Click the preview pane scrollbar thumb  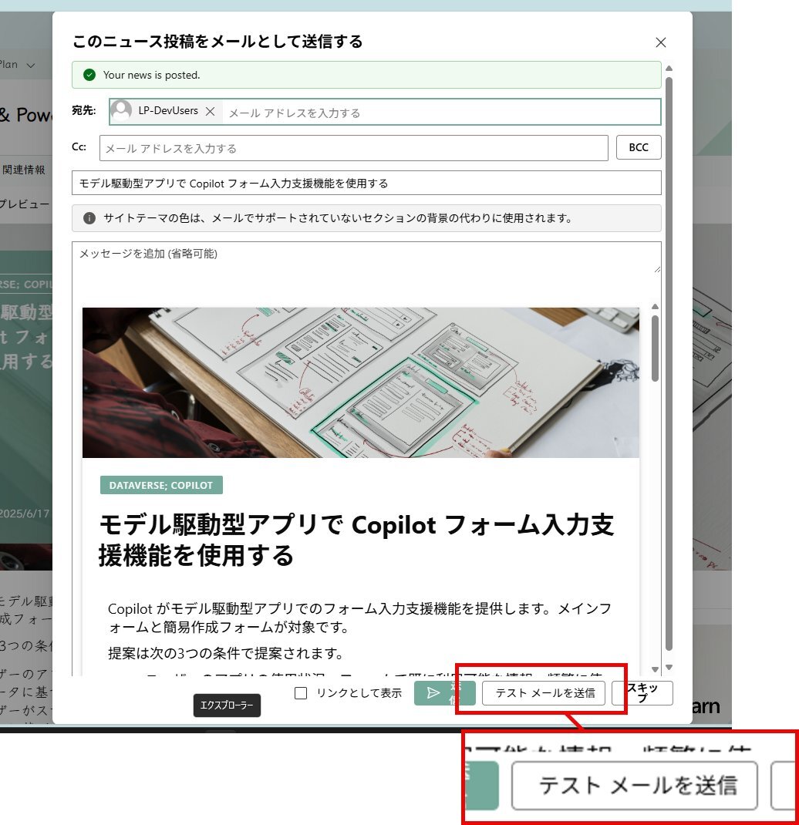pos(655,349)
